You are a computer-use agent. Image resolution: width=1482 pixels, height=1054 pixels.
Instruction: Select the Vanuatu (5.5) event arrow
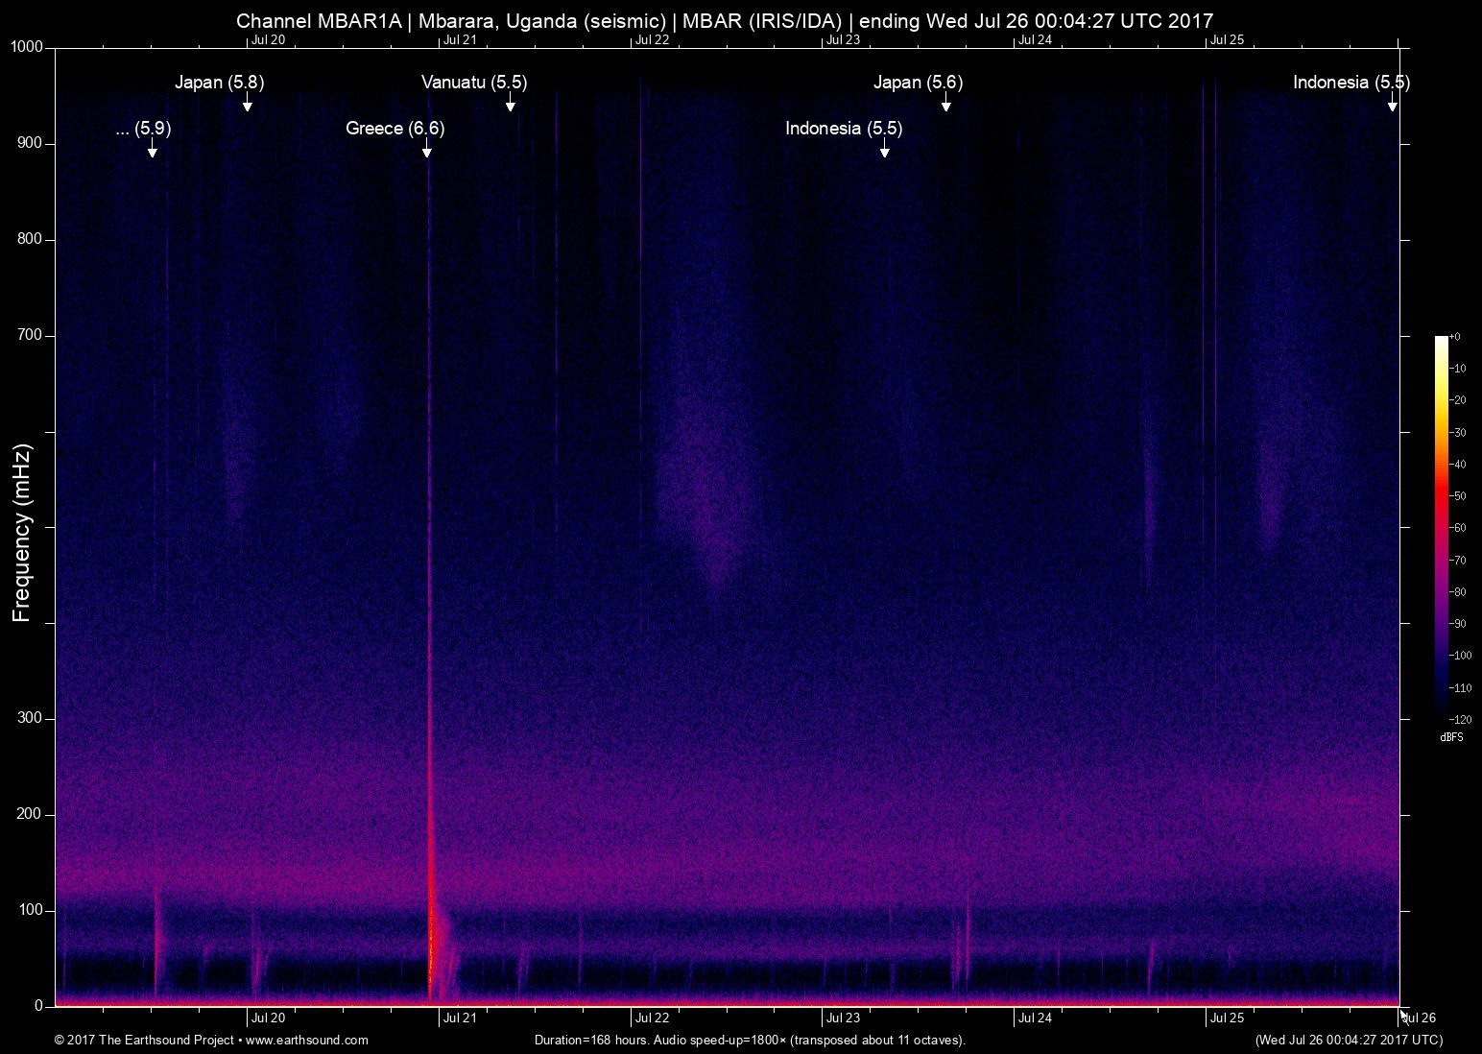pos(510,107)
